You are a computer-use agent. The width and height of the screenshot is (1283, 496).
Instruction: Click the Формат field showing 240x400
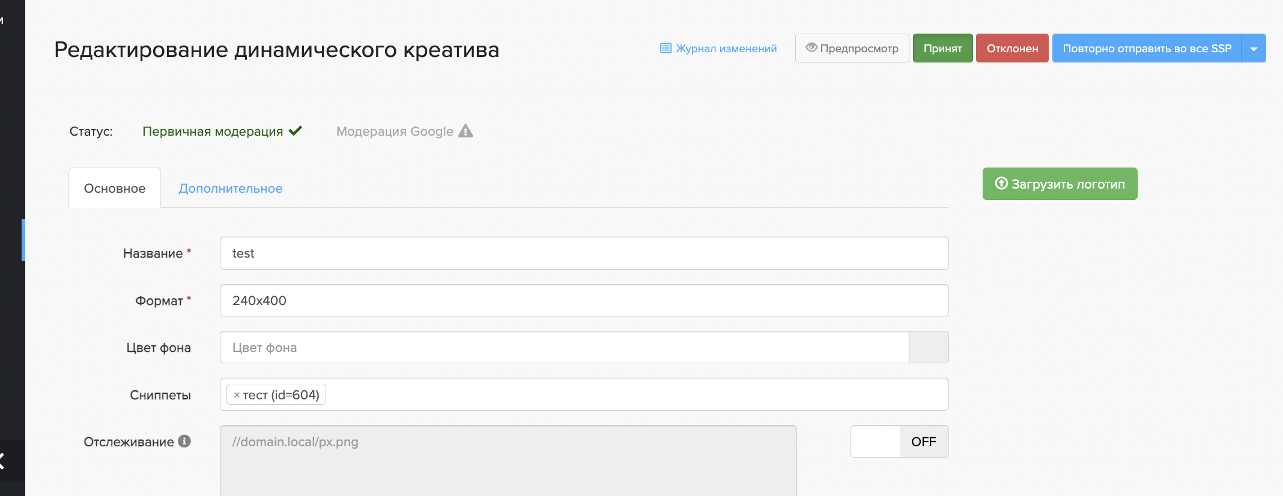(584, 300)
